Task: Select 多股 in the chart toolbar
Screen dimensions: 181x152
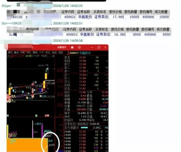Action: (22, 52)
